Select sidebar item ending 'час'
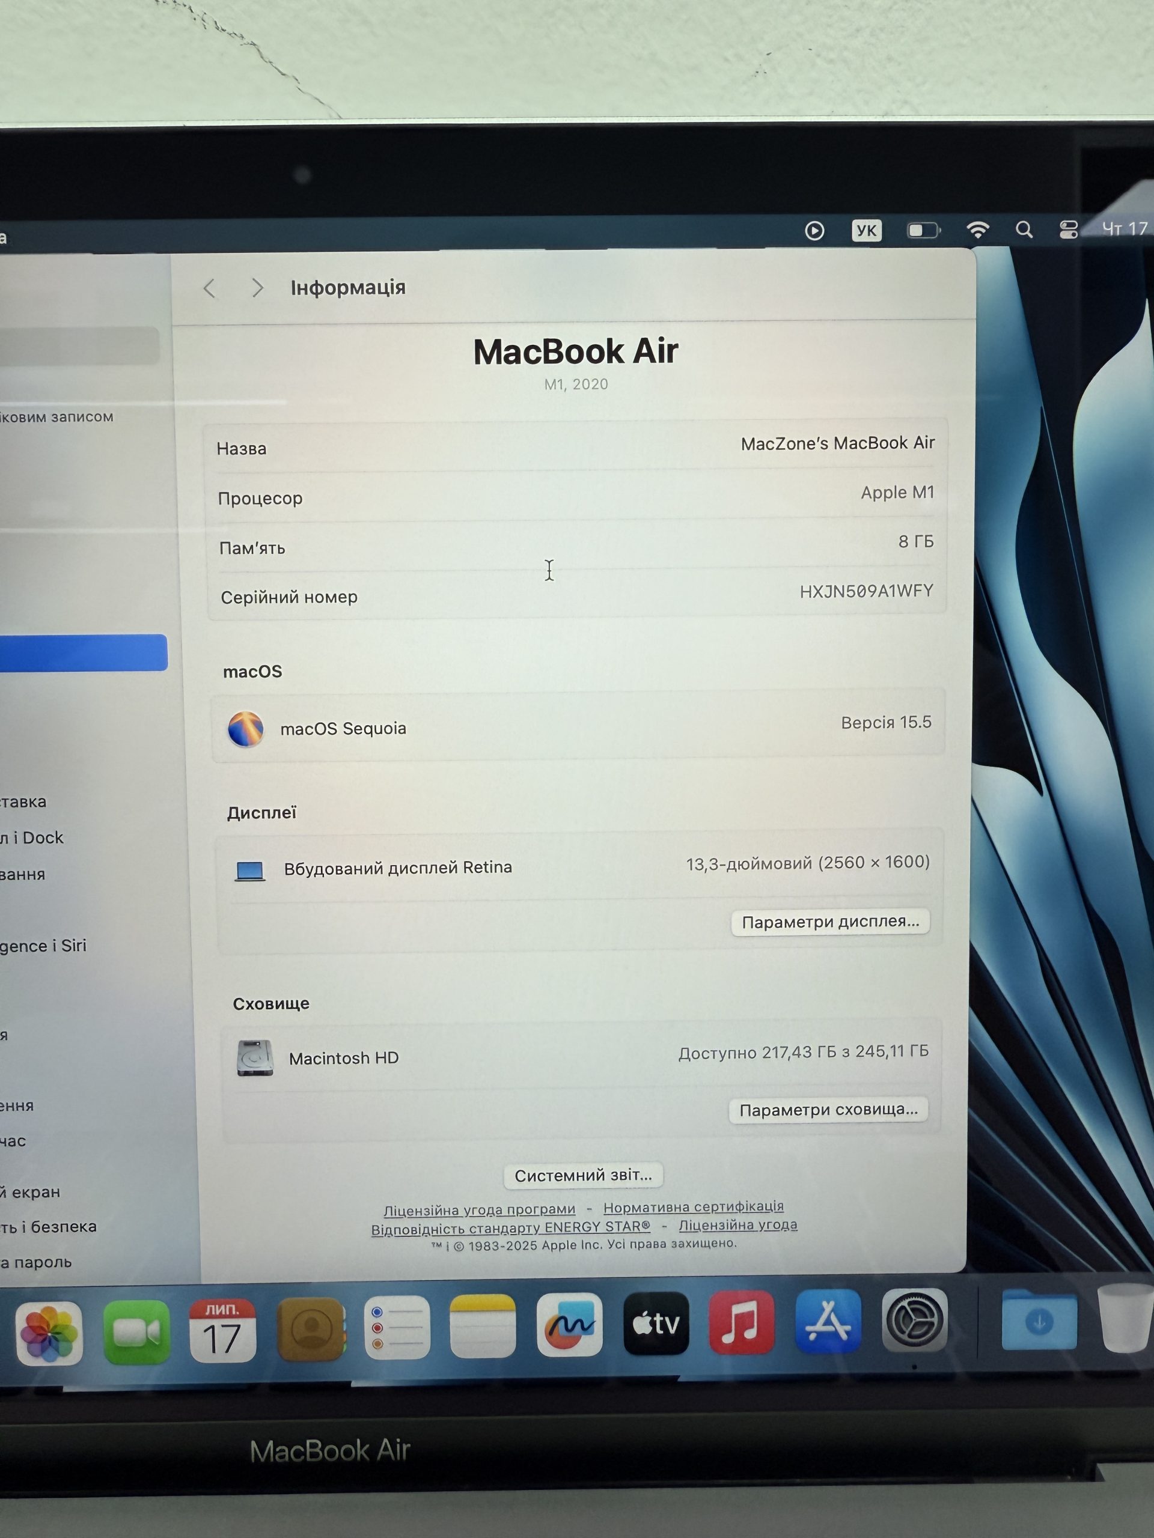The width and height of the screenshot is (1154, 1538). pos(13,1141)
